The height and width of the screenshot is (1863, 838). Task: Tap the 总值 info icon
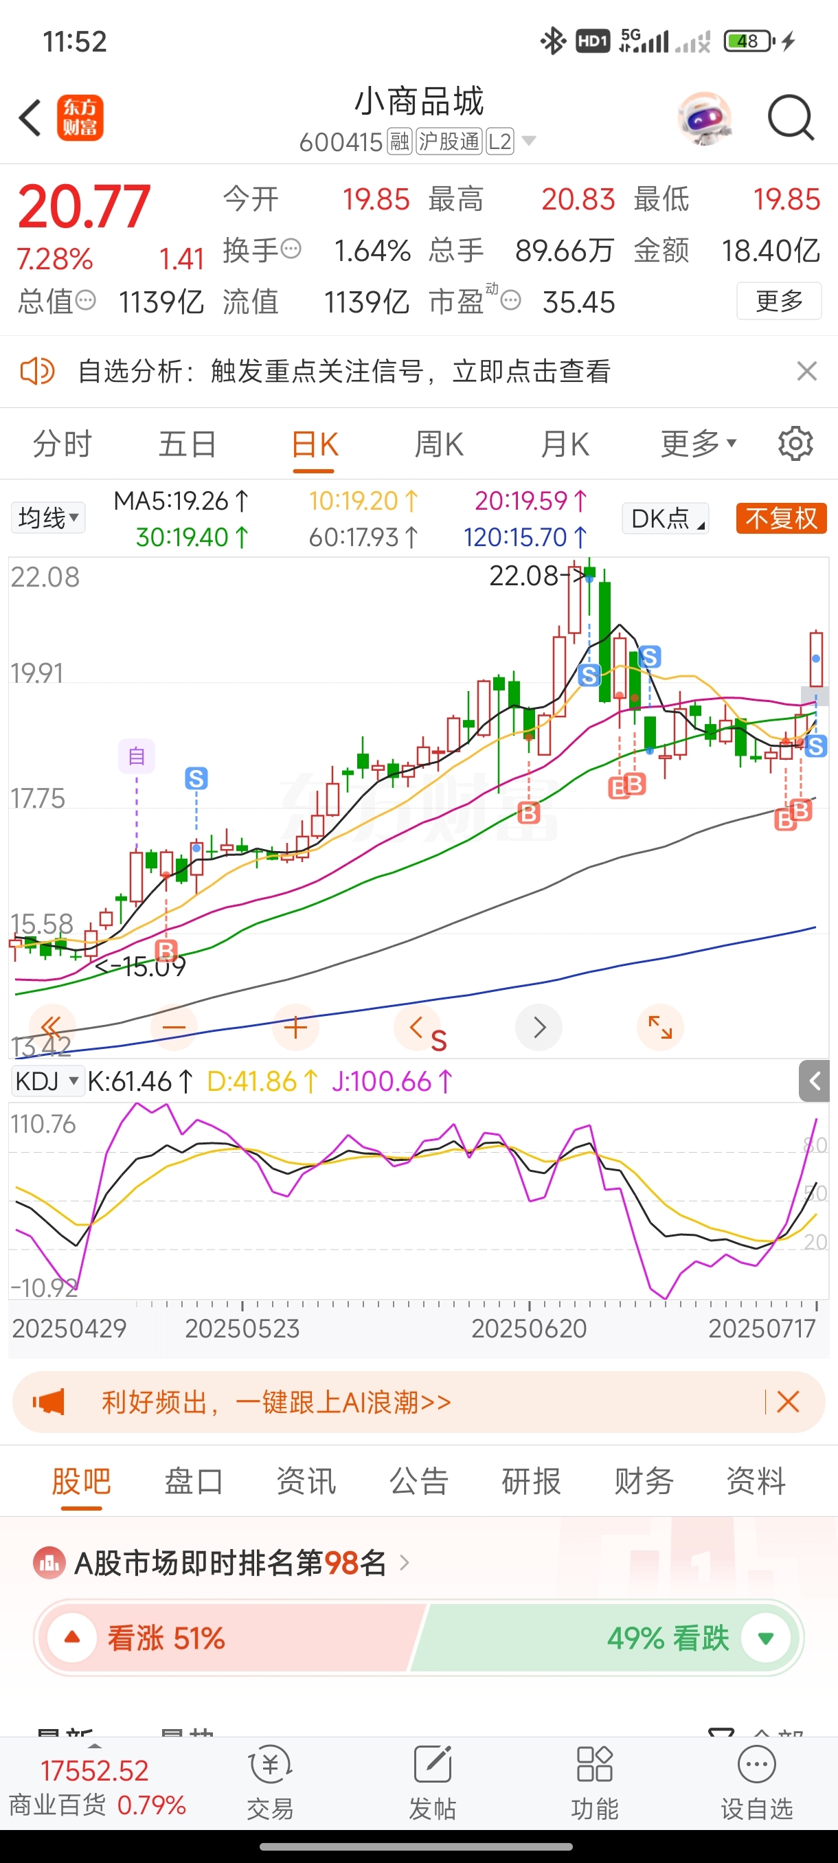click(x=85, y=300)
